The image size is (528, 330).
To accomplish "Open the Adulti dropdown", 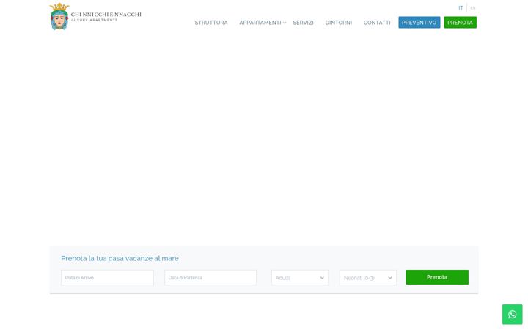I will 300,277.
